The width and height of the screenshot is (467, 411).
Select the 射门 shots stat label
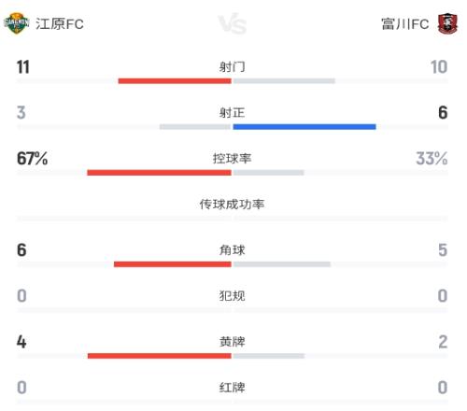click(233, 67)
